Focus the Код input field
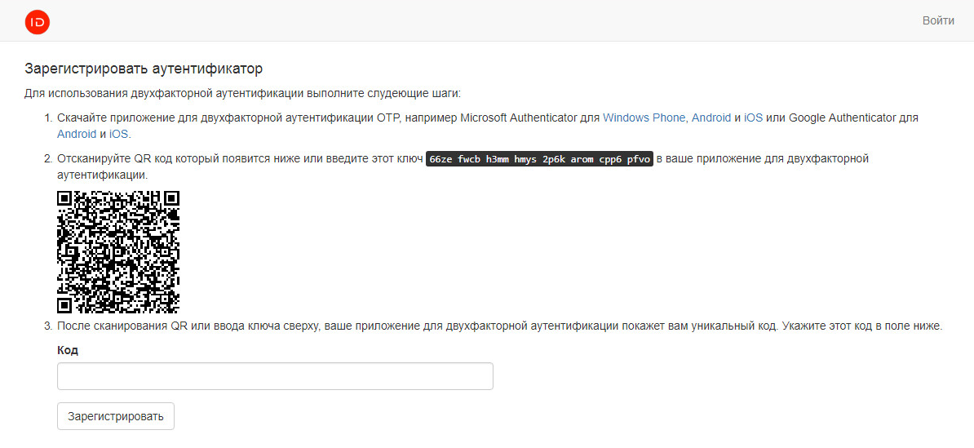 (275, 376)
